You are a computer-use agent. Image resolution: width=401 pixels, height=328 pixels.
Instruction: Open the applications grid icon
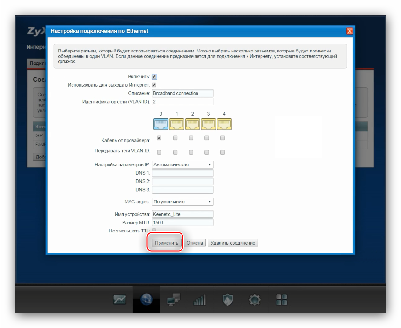tap(281, 299)
